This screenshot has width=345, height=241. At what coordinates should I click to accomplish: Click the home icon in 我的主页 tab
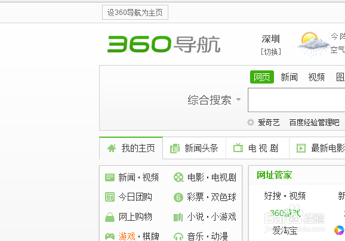(112, 148)
